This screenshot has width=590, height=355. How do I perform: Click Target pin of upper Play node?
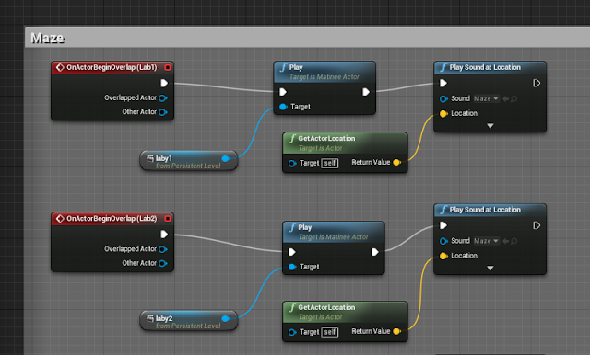click(x=283, y=107)
